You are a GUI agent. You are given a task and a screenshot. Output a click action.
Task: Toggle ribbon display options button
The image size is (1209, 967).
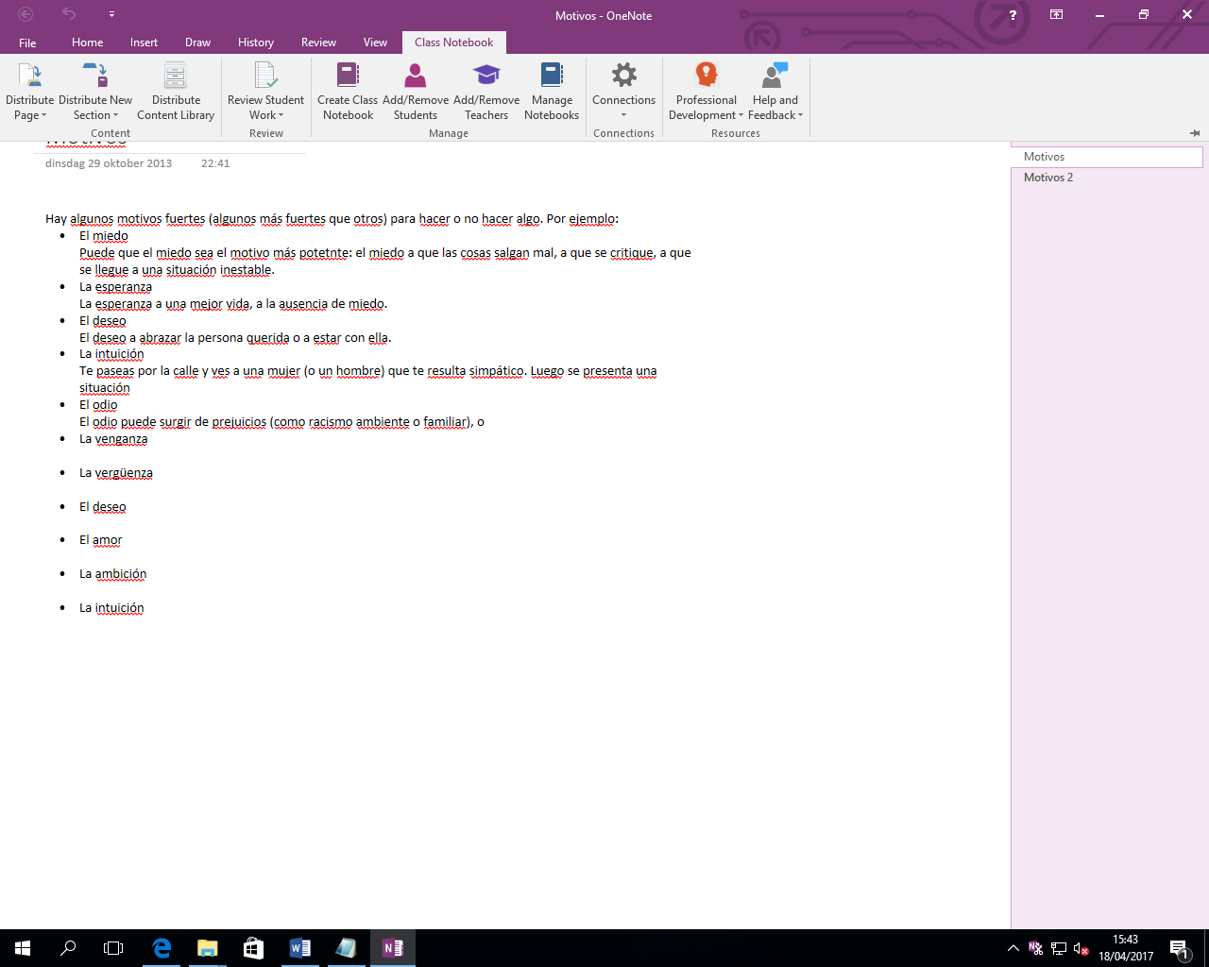tap(1056, 15)
